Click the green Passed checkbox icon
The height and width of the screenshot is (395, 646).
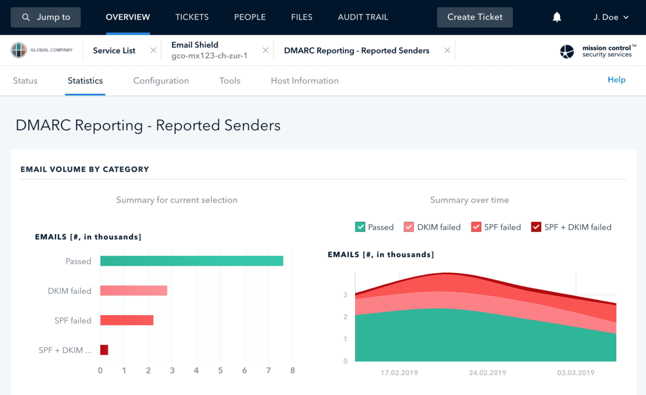coord(360,226)
